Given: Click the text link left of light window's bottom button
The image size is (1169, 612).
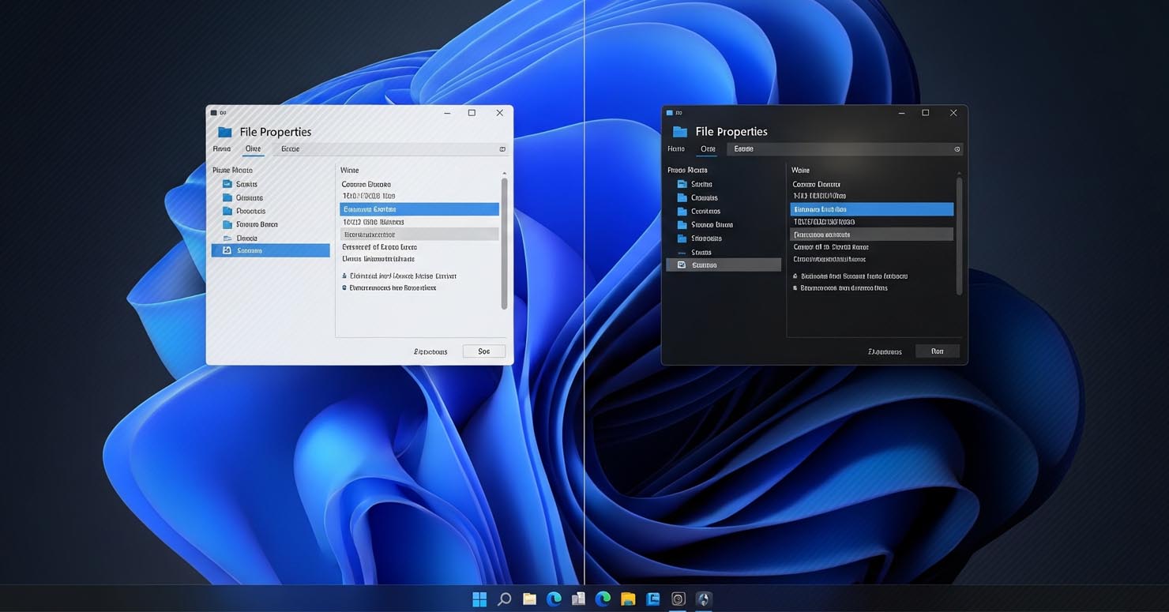Looking at the screenshot, I should pyautogui.click(x=430, y=351).
